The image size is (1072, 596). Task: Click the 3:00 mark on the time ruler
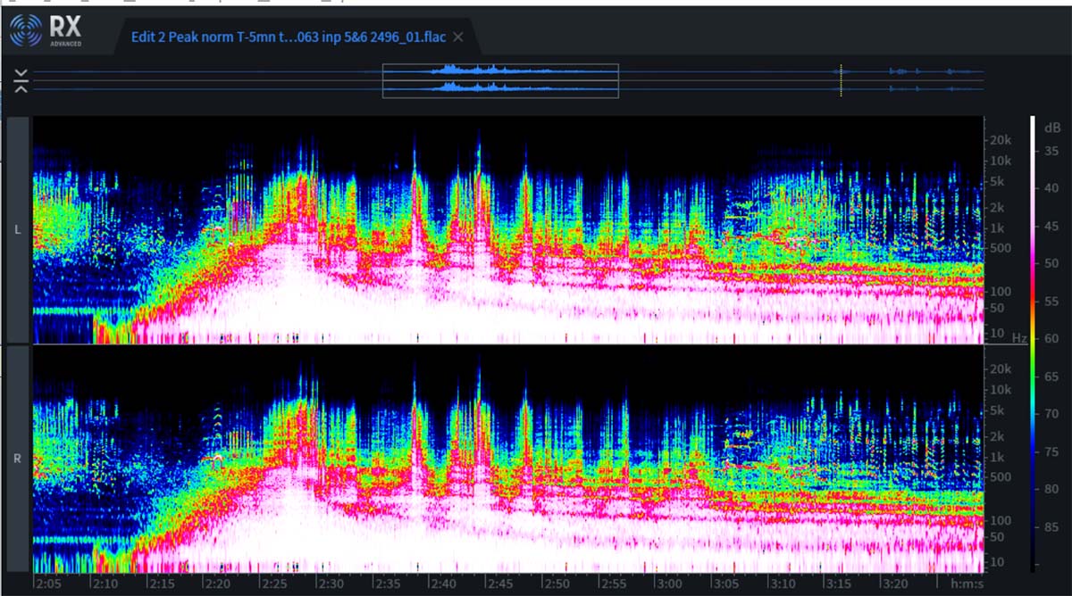coord(670,583)
